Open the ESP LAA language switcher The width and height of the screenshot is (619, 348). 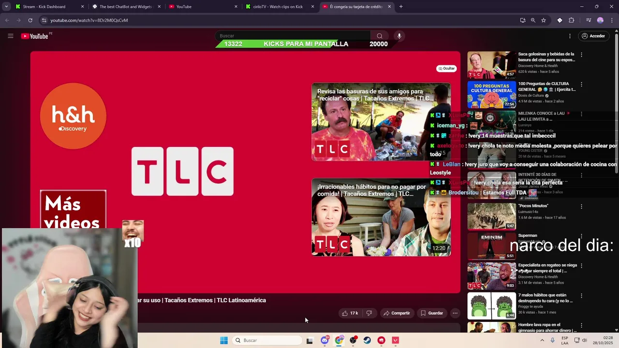click(565, 340)
